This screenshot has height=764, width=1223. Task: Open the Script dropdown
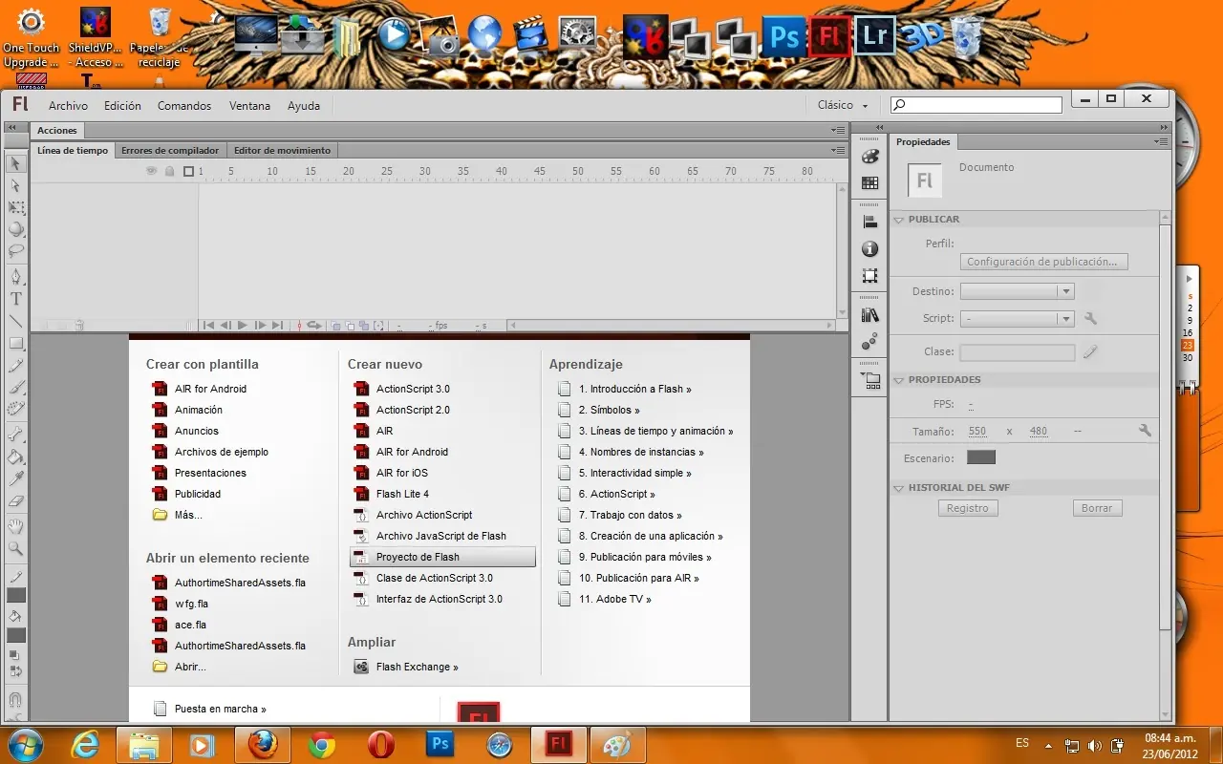(x=1018, y=319)
